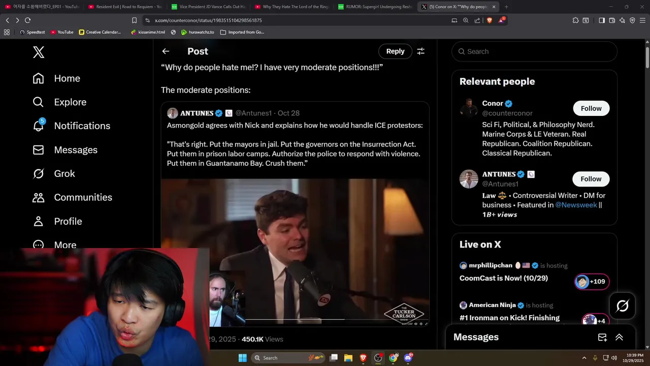Open Conor's profile name link

click(x=493, y=103)
